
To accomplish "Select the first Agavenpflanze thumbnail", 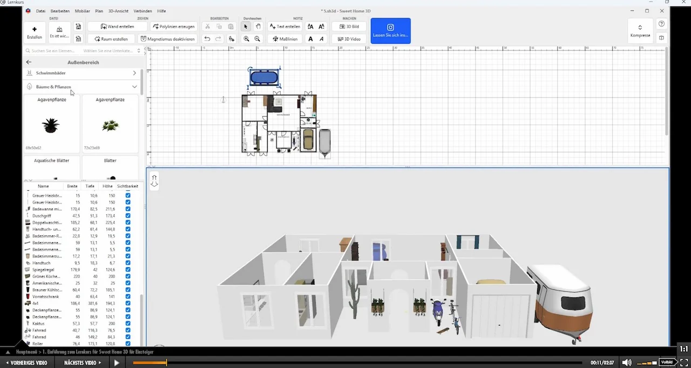I will [x=52, y=124].
